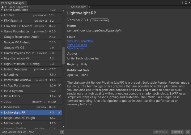Click the list scroll up arrow
The height and width of the screenshot is (135, 191).
(x=63, y=11)
